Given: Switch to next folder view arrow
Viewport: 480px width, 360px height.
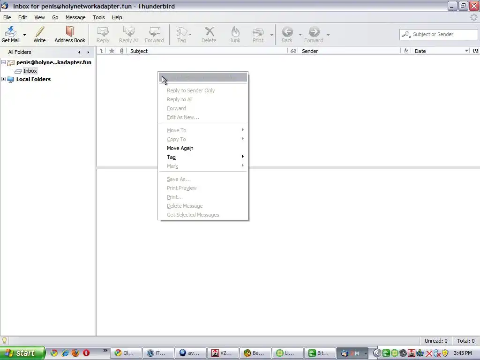Looking at the screenshot, I should [x=88, y=52].
